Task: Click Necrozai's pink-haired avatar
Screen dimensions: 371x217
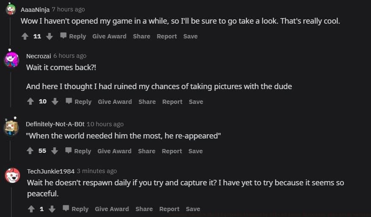Action: 11,60
